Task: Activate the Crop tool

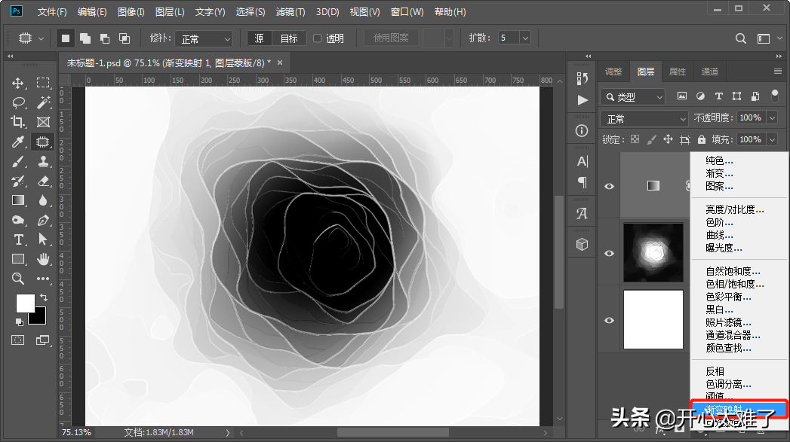Action: pos(18,122)
